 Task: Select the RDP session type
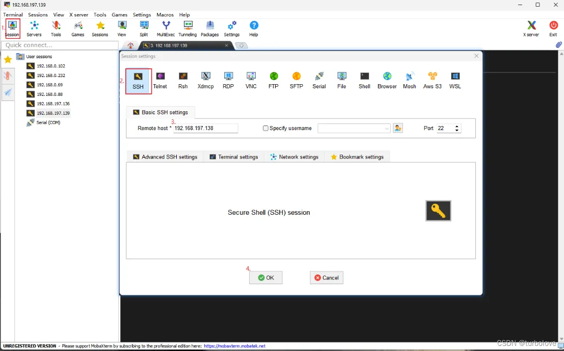click(228, 81)
